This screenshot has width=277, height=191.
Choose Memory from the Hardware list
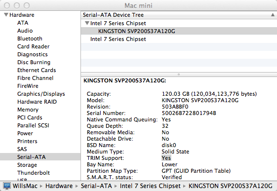(x=28, y=110)
